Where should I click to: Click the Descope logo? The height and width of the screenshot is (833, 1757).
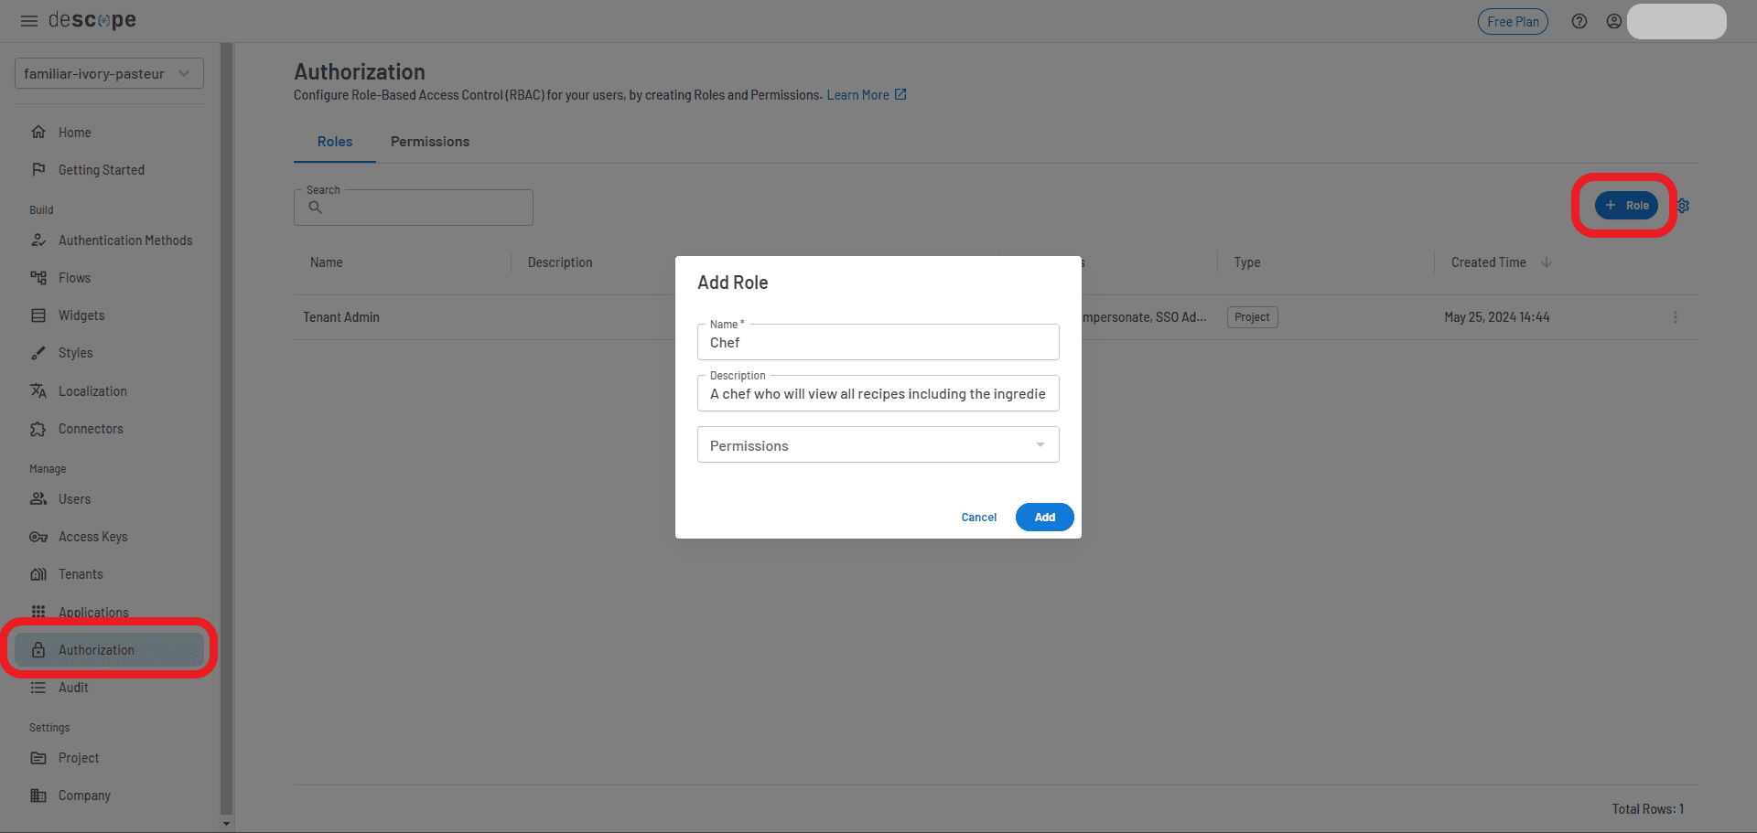(92, 19)
